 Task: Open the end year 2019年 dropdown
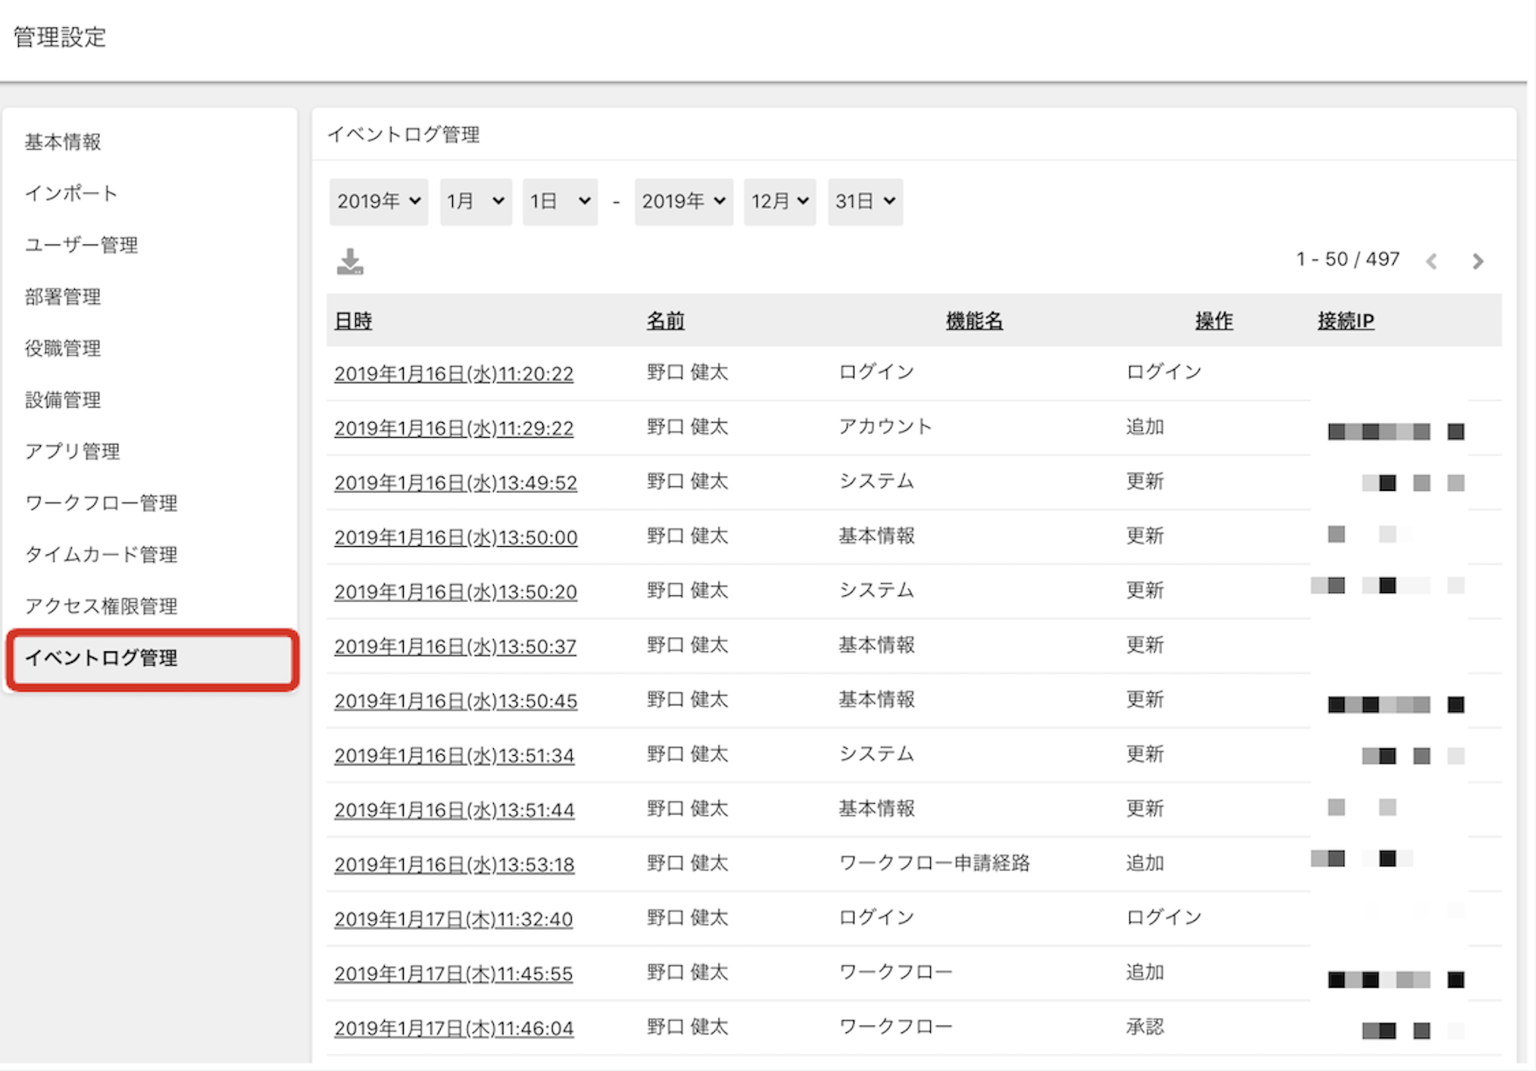click(683, 201)
